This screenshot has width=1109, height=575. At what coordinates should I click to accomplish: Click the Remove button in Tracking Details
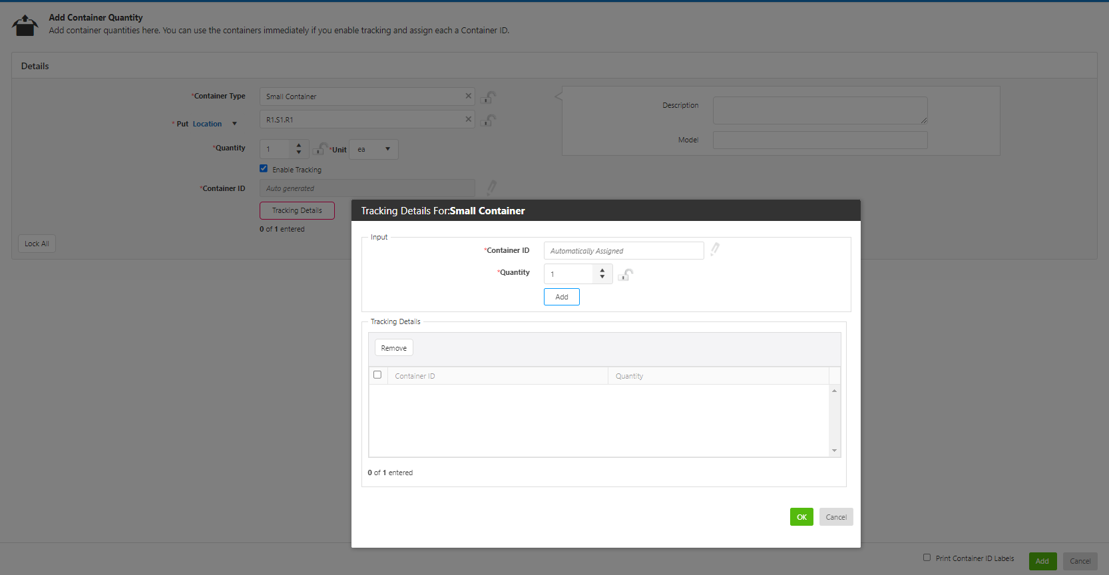pyautogui.click(x=393, y=348)
